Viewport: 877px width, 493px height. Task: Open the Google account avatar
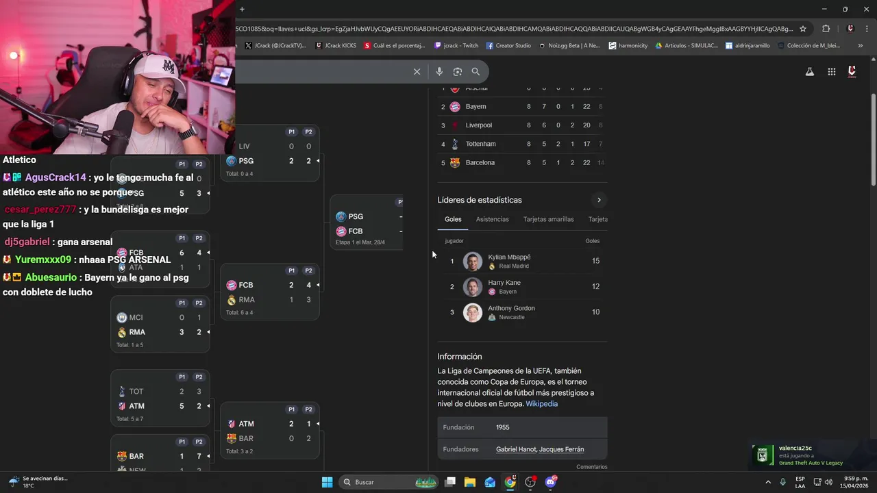tap(852, 71)
